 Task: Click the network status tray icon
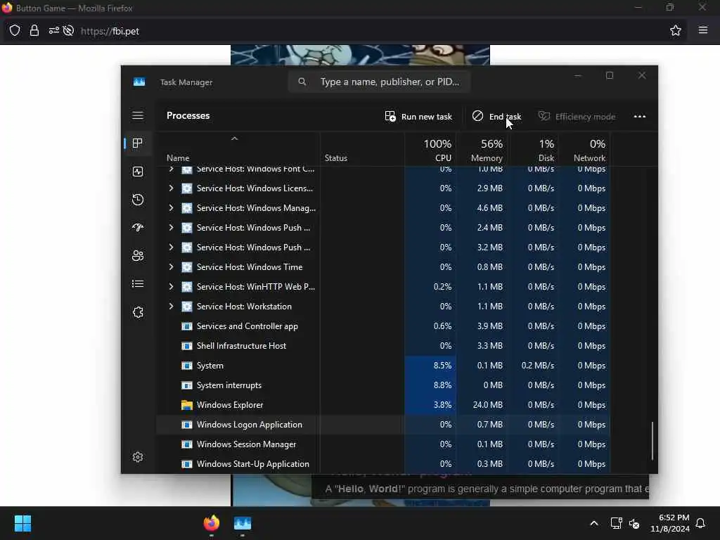616,523
